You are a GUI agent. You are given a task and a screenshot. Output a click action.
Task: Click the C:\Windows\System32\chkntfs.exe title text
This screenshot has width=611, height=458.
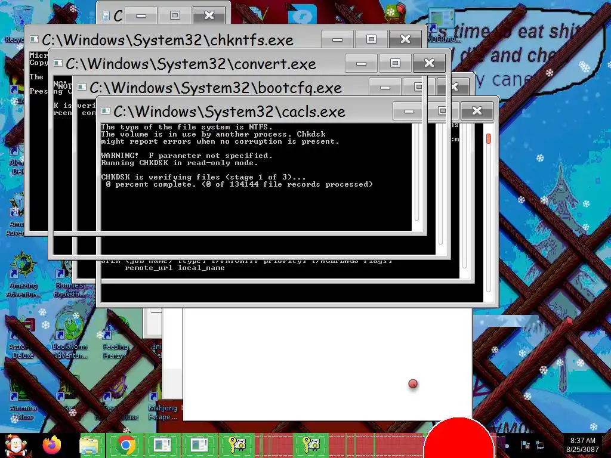pyautogui.click(x=168, y=40)
